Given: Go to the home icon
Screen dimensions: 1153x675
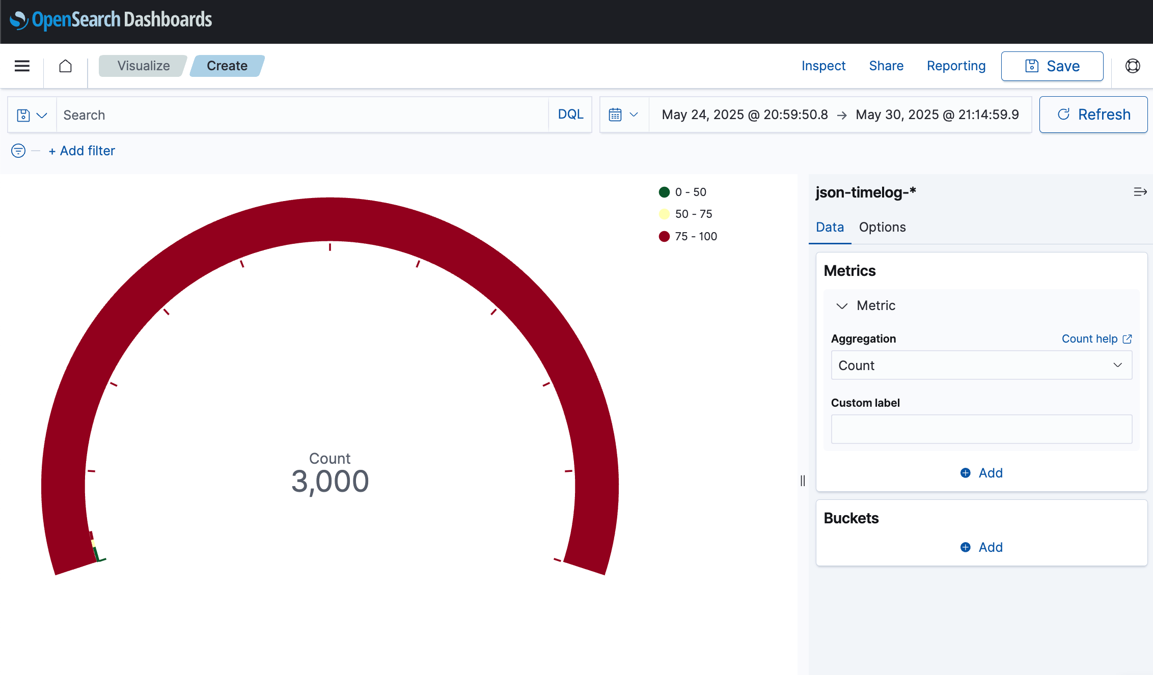Looking at the screenshot, I should point(65,66).
